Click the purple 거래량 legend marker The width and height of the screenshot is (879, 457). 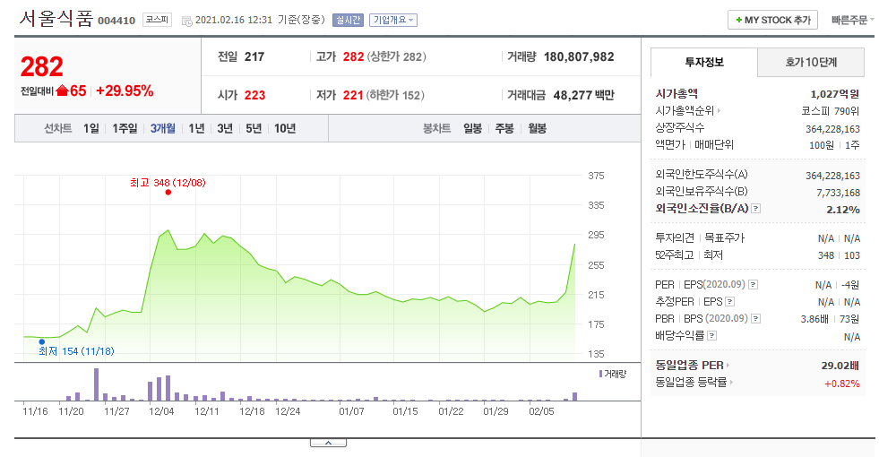600,374
